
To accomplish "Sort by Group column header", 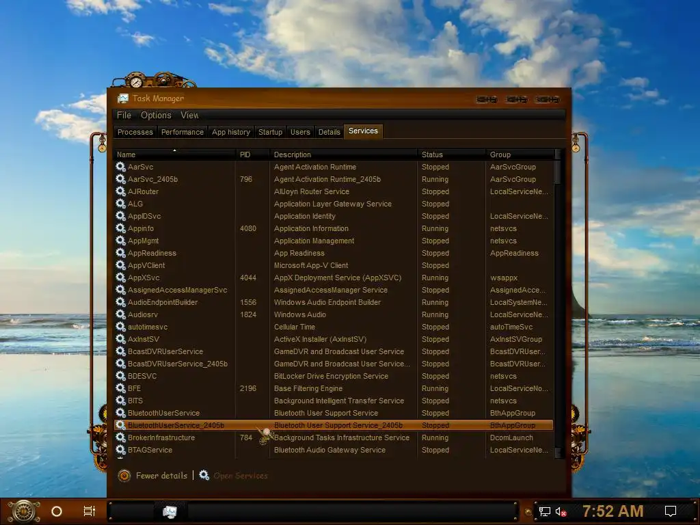I will click(x=520, y=154).
